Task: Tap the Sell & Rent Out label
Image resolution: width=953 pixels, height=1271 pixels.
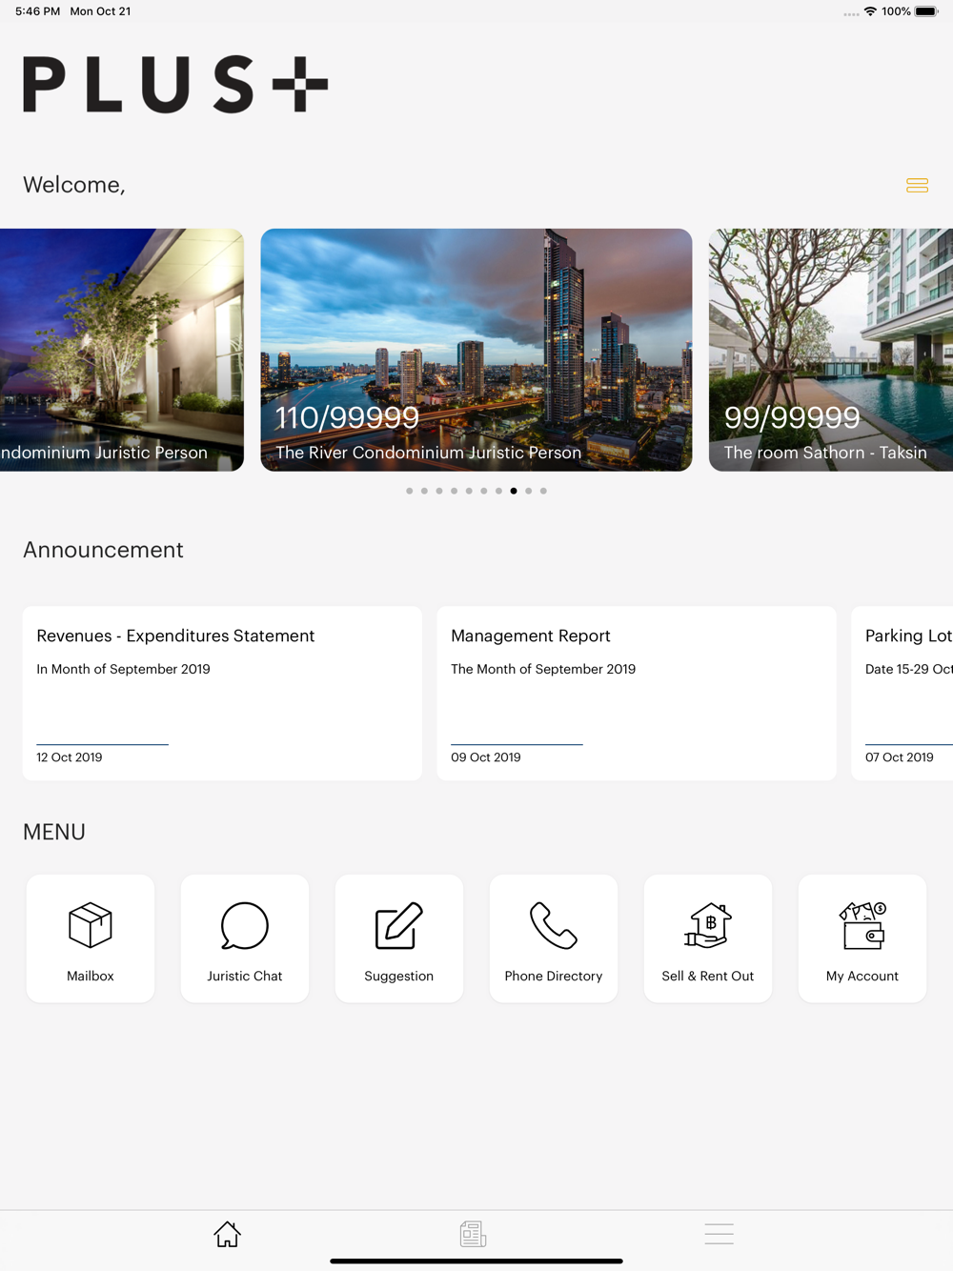Action: 708,976
